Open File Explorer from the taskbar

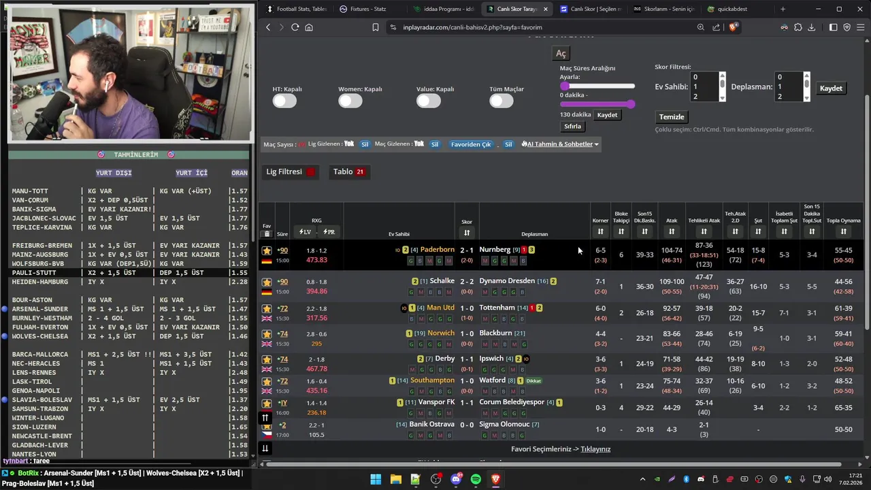[x=395, y=480]
